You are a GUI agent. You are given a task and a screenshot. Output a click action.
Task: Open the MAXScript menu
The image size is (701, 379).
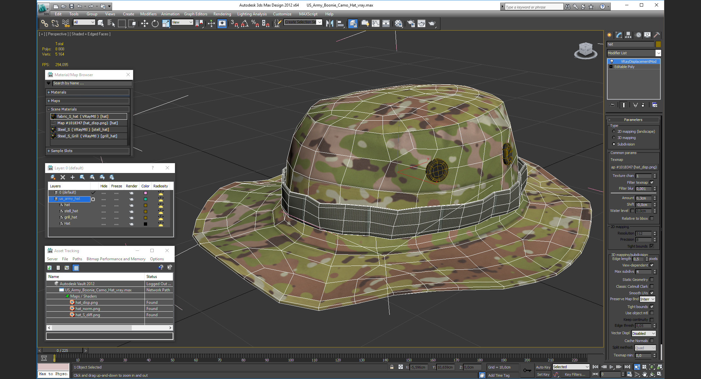click(308, 14)
